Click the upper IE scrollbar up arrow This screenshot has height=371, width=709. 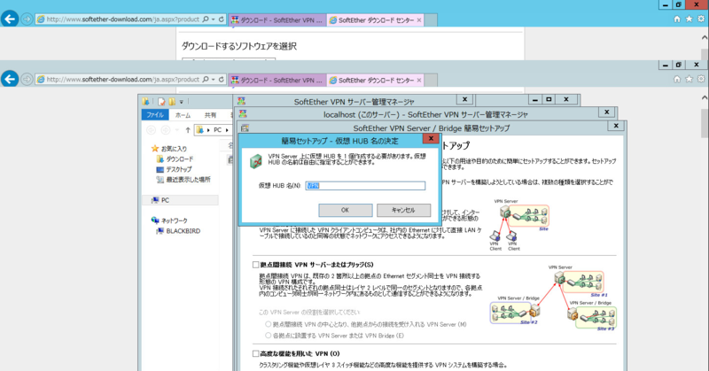[x=705, y=38]
